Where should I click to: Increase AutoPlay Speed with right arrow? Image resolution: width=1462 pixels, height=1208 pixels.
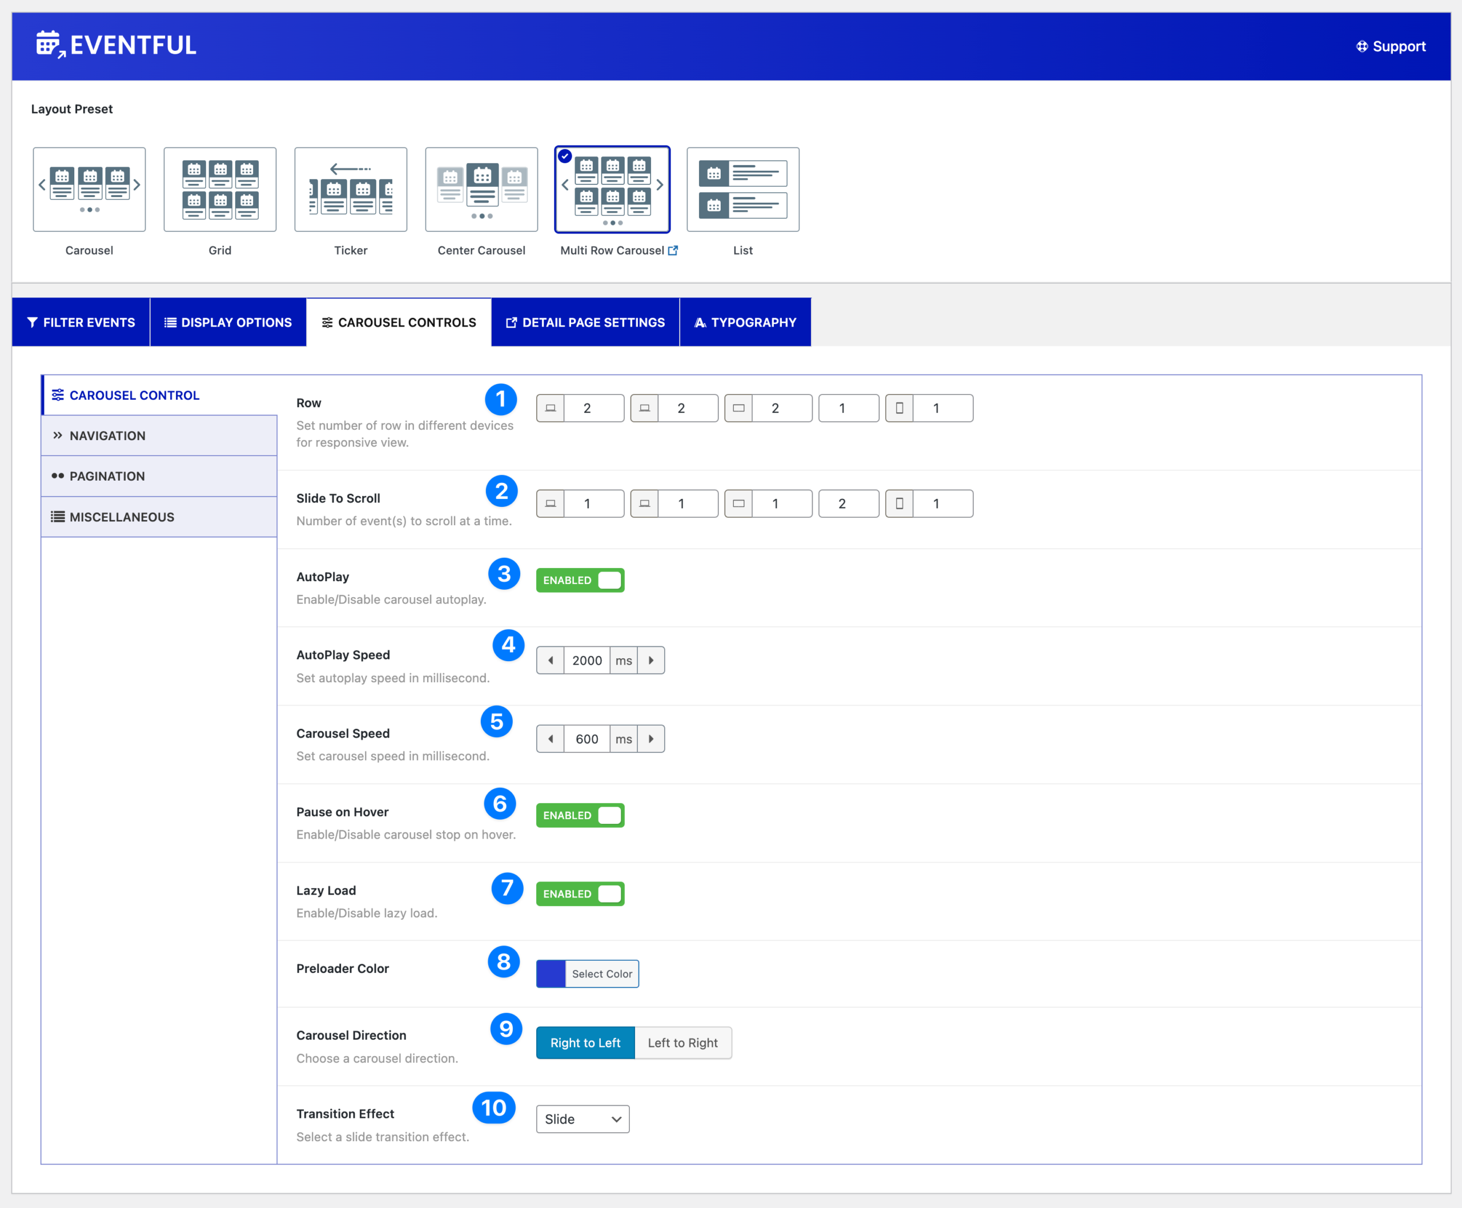(651, 661)
